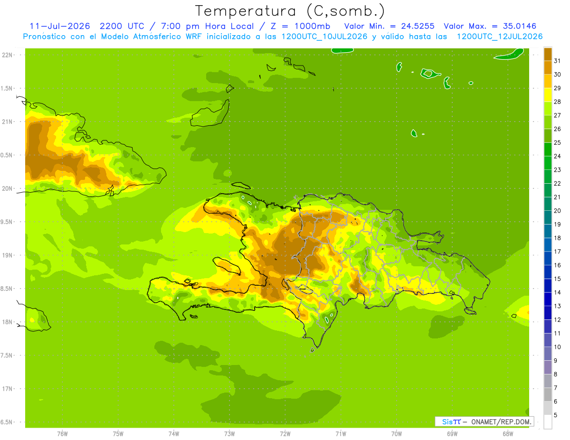Click the "70W" longitude label
The image size is (570, 440).
(397, 433)
